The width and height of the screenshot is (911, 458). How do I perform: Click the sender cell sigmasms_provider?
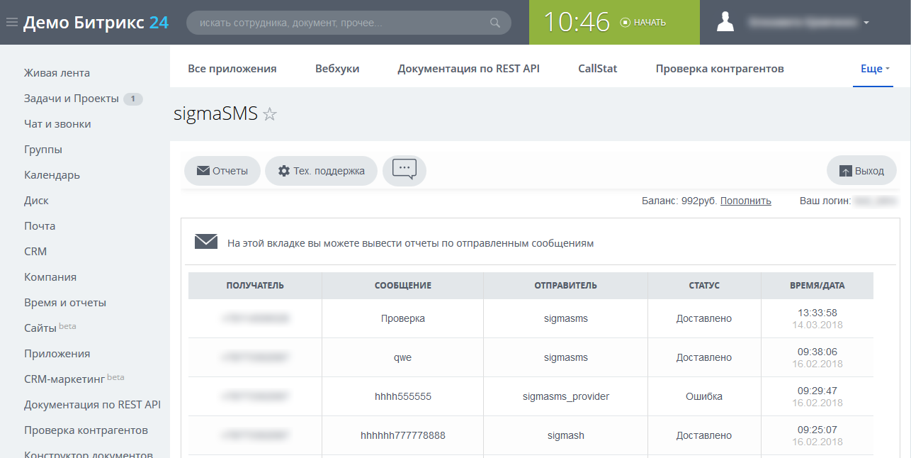(x=566, y=396)
